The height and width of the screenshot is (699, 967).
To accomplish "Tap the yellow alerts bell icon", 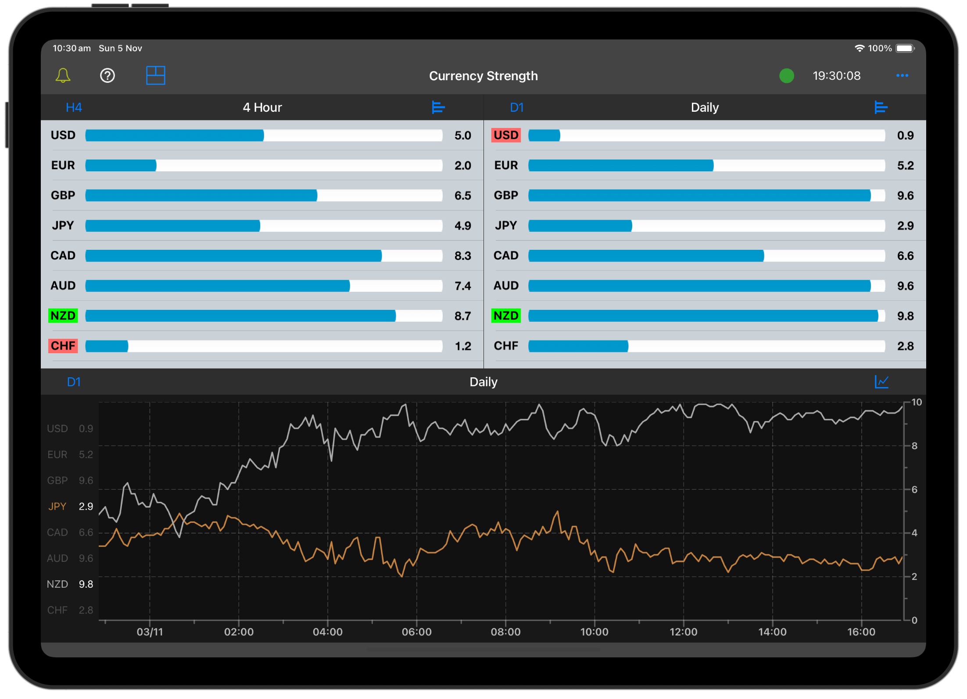I will point(63,75).
